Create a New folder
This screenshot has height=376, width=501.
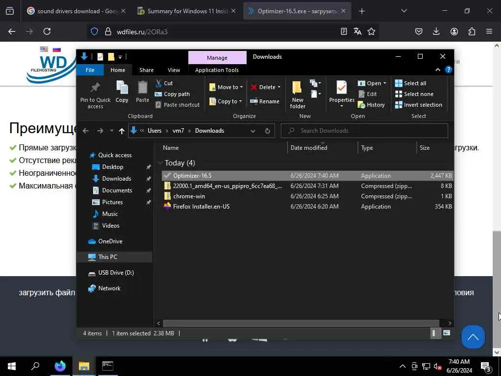point(297,94)
